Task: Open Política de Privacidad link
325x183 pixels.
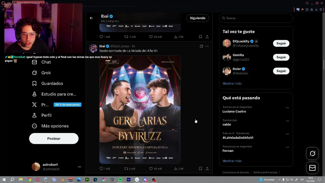Action: tap(265, 173)
